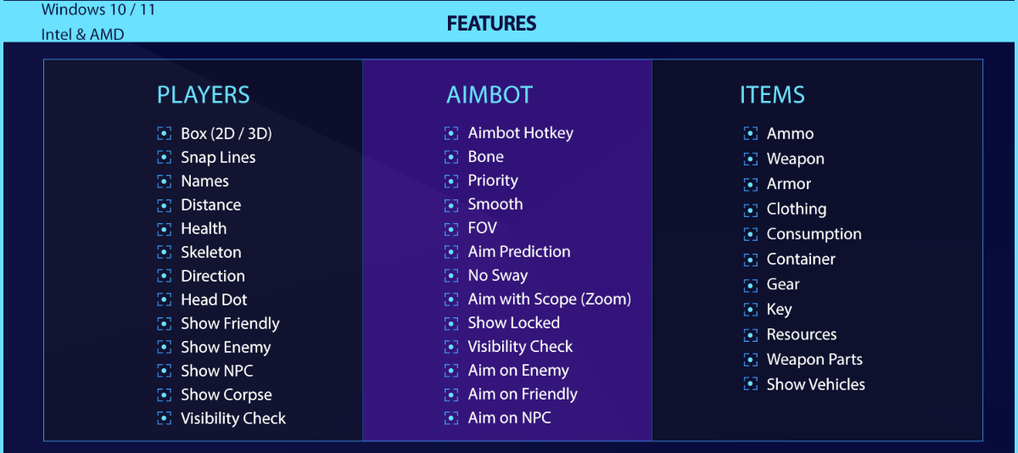Click the bullet icon beside Box (2D / 3D)
Image resolution: width=1018 pixels, height=453 pixels.
[165, 134]
